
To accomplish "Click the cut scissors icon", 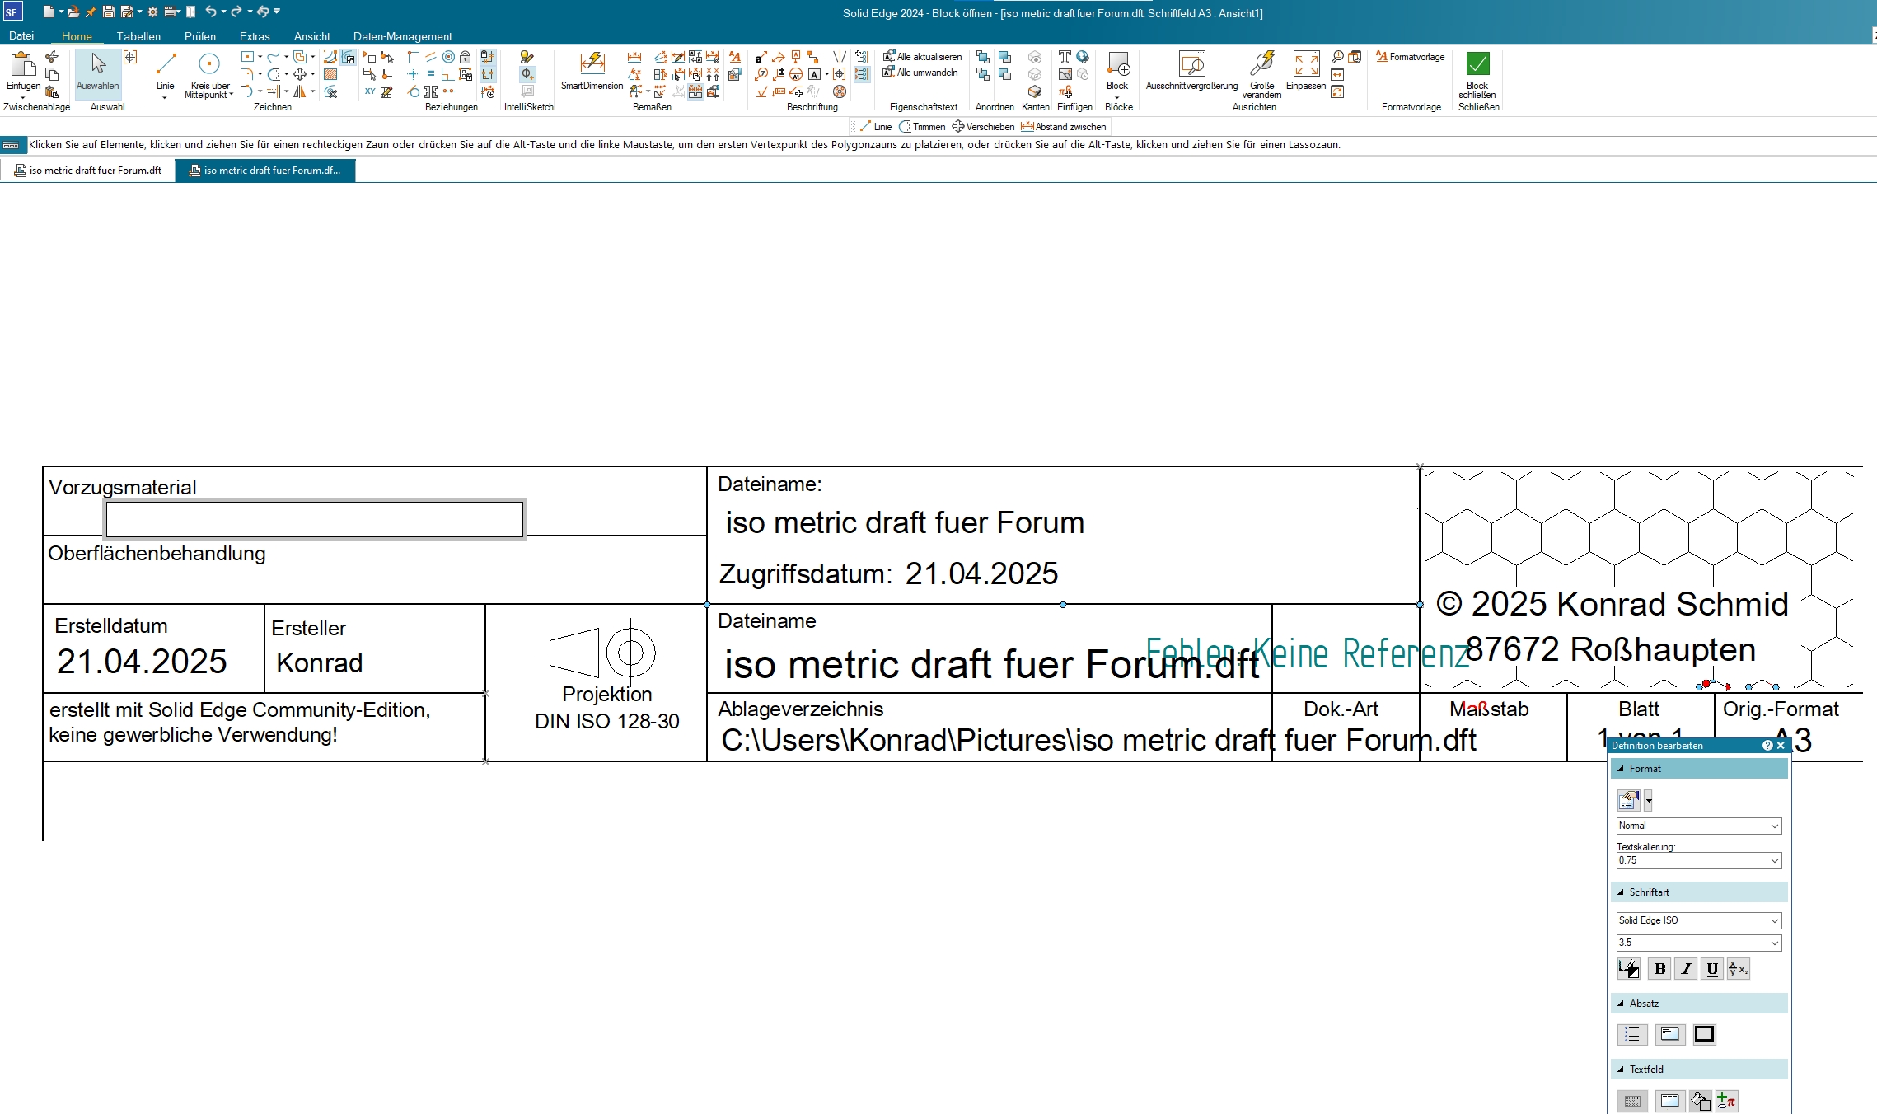I will point(52,57).
